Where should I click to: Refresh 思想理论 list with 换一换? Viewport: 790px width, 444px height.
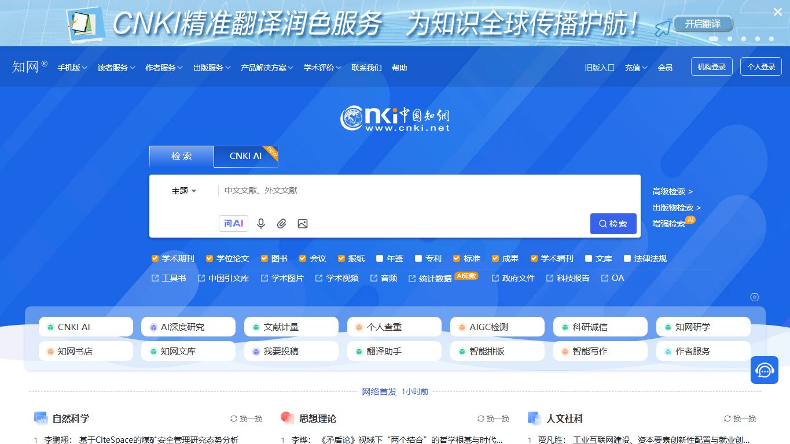494,419
